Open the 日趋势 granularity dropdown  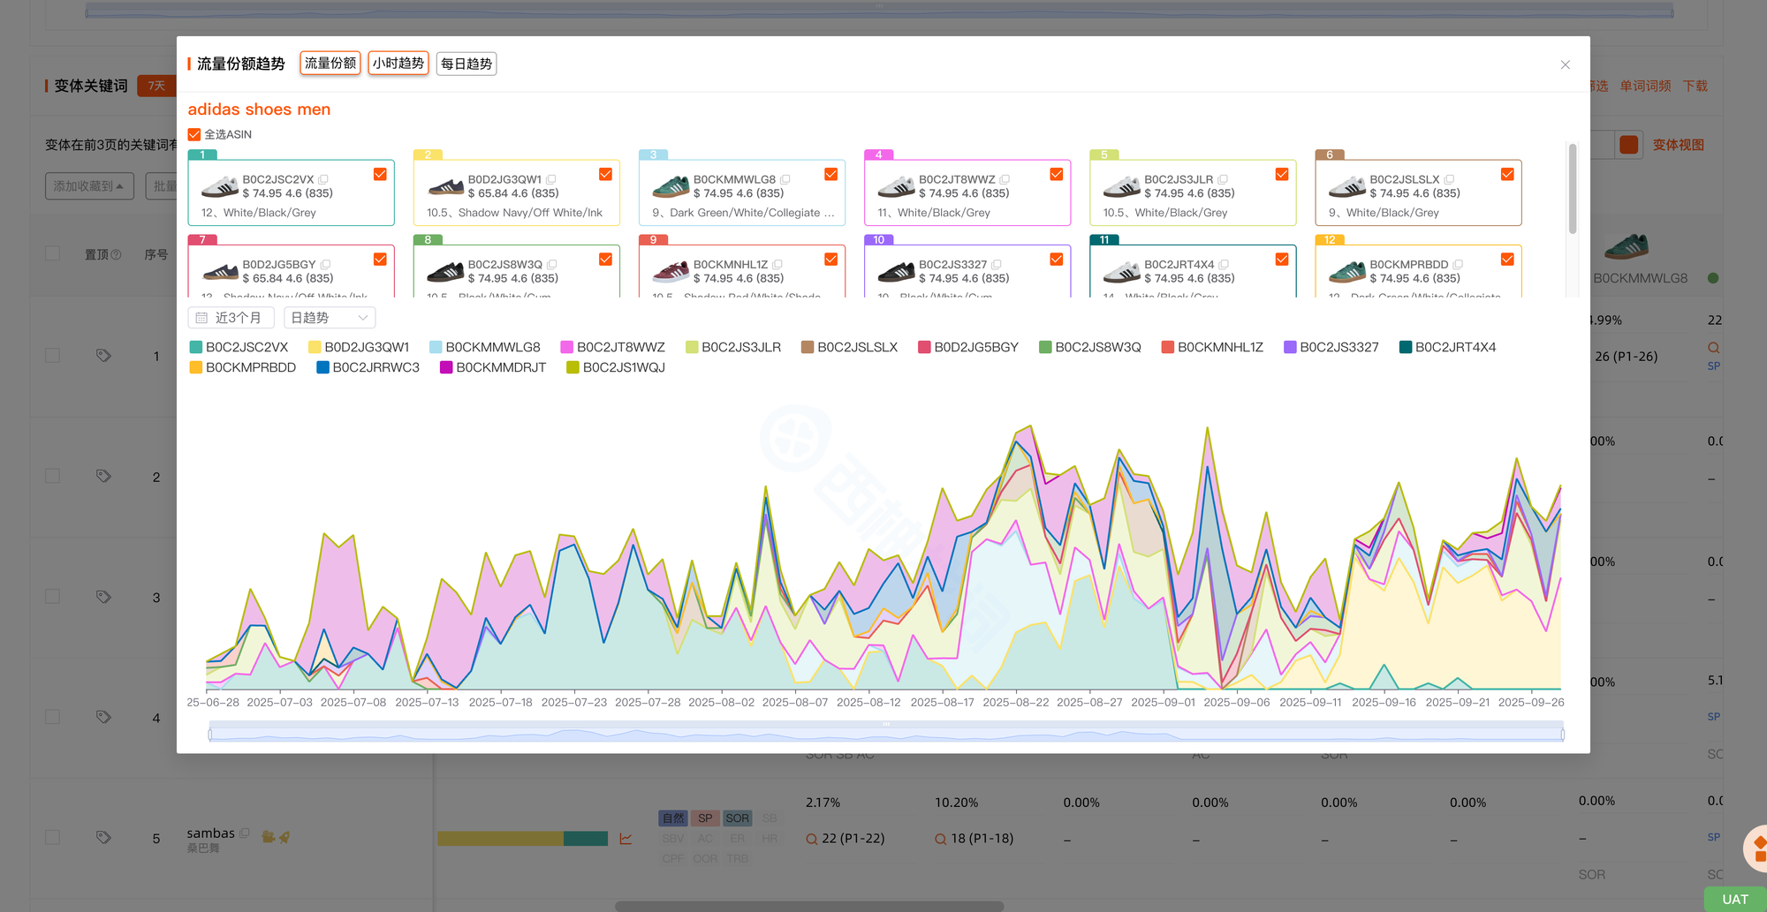(330, 318)
